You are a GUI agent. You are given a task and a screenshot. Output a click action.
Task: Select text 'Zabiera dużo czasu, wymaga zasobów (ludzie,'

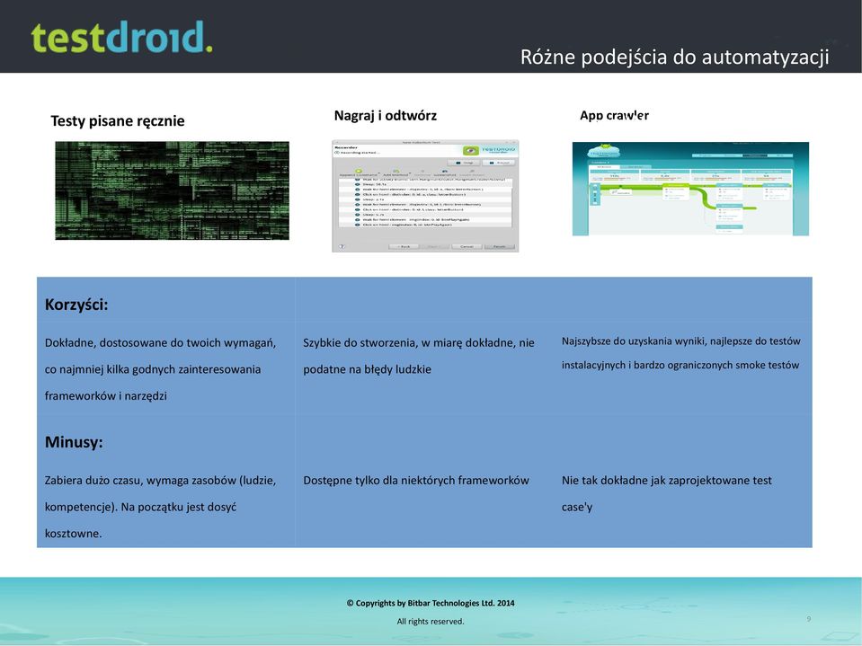(161, 480)
